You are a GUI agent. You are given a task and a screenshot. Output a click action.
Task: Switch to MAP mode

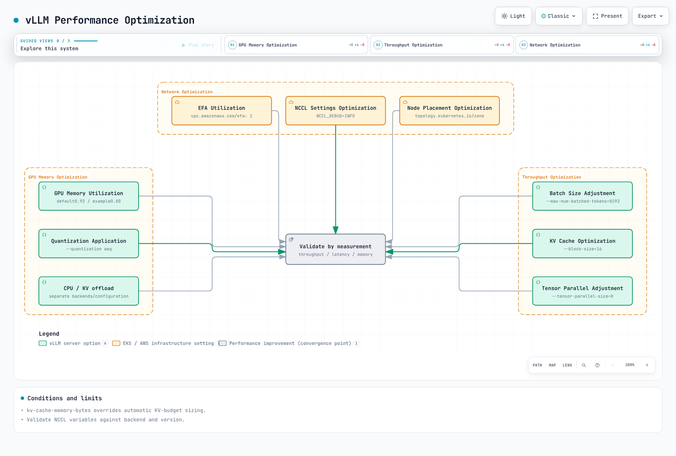552,365
